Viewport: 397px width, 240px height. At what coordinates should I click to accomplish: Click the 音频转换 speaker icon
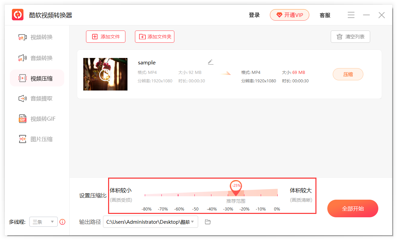[22, 58]
